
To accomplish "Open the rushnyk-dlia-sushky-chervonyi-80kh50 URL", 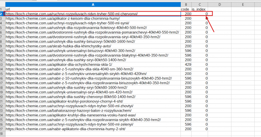I will coord(71,97).
